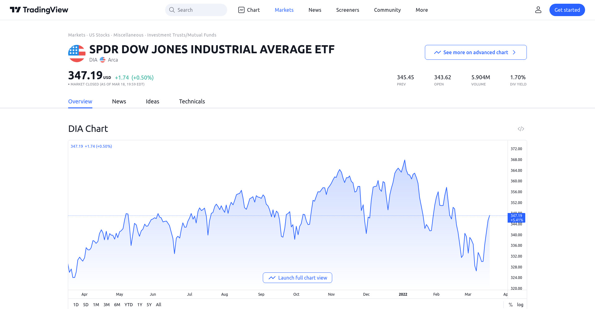Select the 5D time range
595x309 pixels.
click(x=86, y=305)
